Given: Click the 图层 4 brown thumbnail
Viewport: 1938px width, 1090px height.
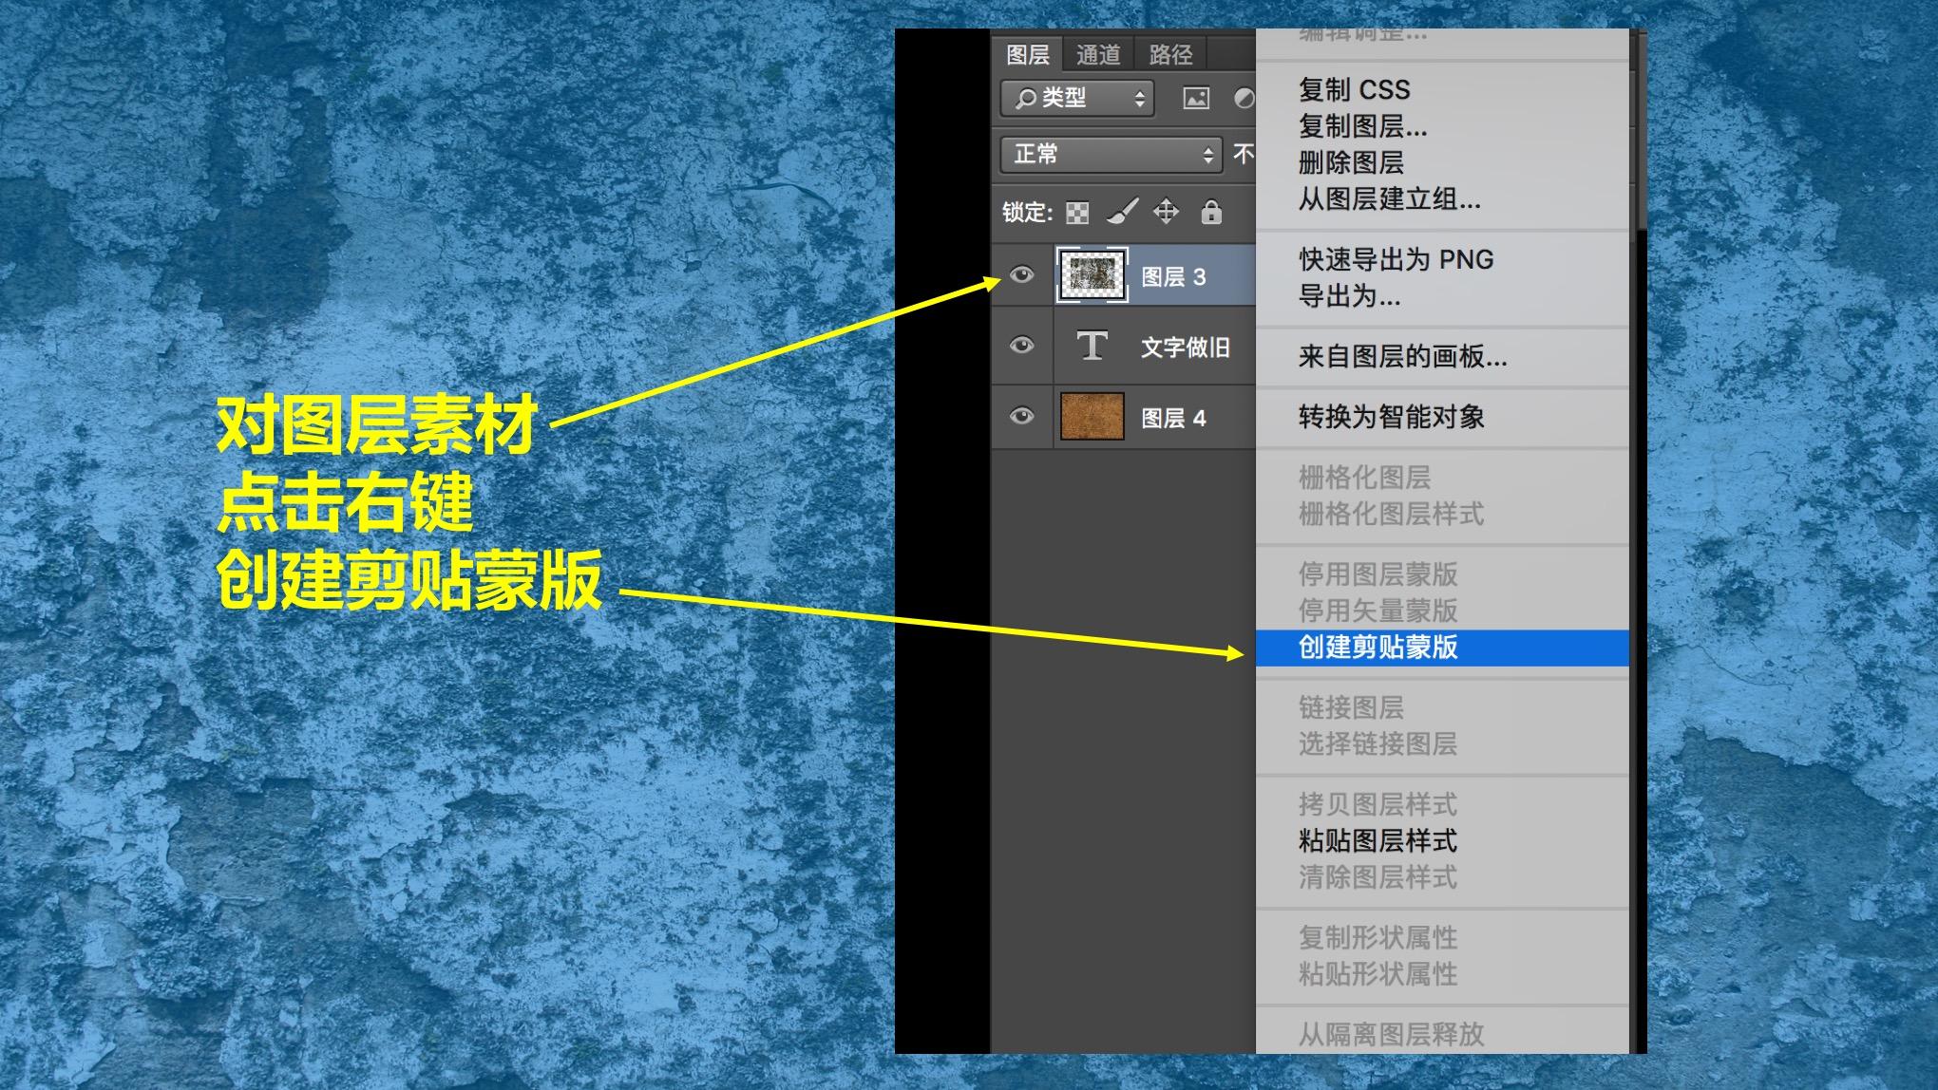Looking at the screenshot, I should tap(1092, 416).
